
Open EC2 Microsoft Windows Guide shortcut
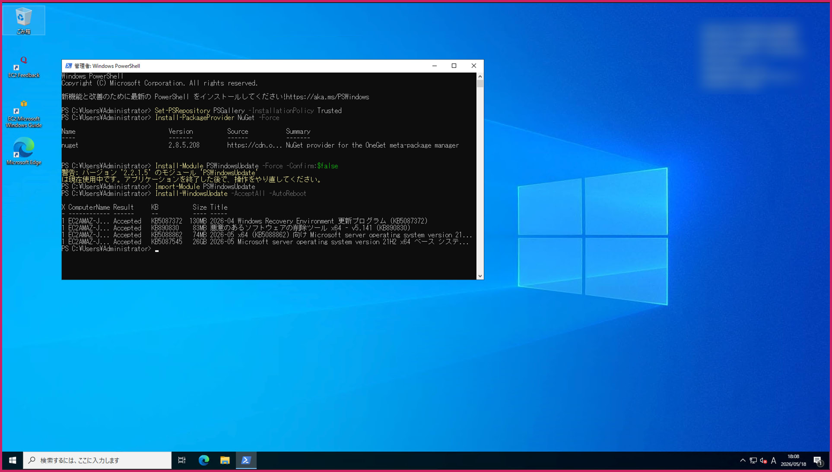pos(23,114)
